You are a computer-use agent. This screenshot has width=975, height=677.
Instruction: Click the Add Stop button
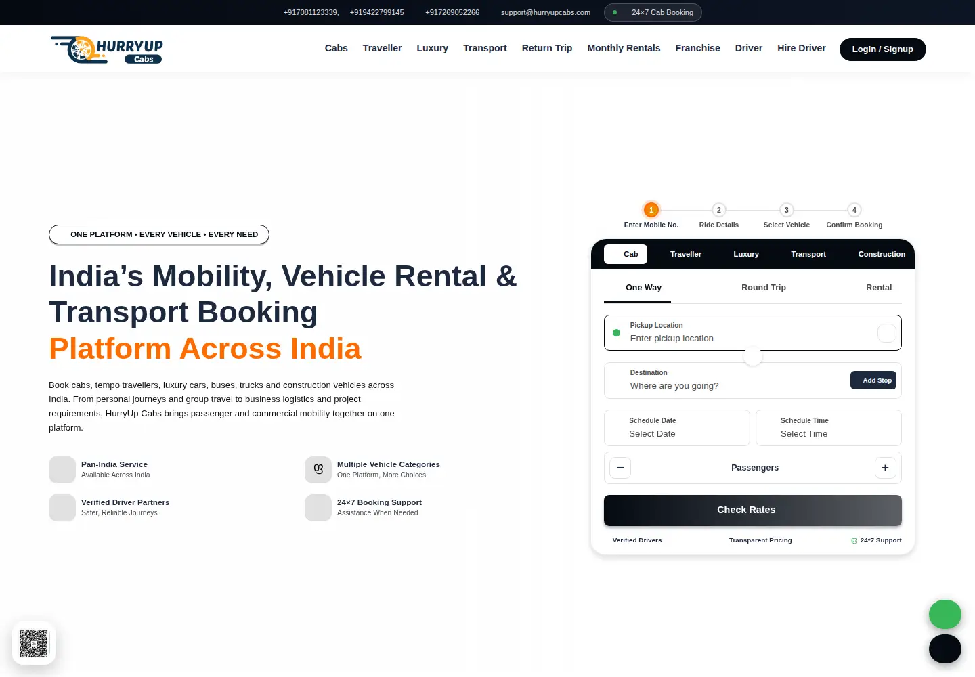tap(873, 380)
